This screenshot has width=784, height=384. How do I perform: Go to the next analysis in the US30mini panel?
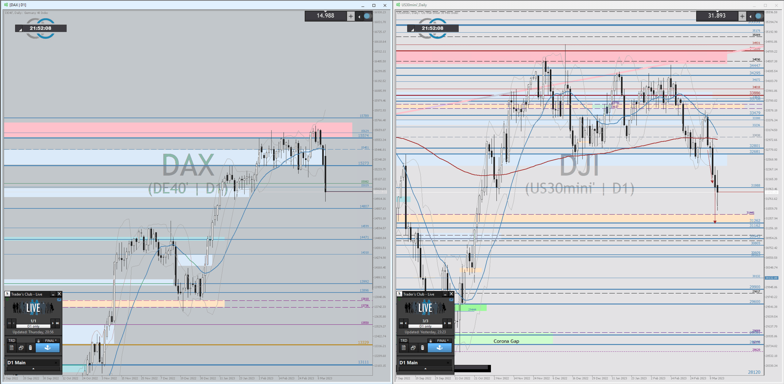click(445, 323)
